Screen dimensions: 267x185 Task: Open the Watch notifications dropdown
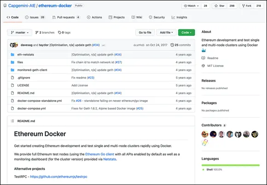click(191, 6)
